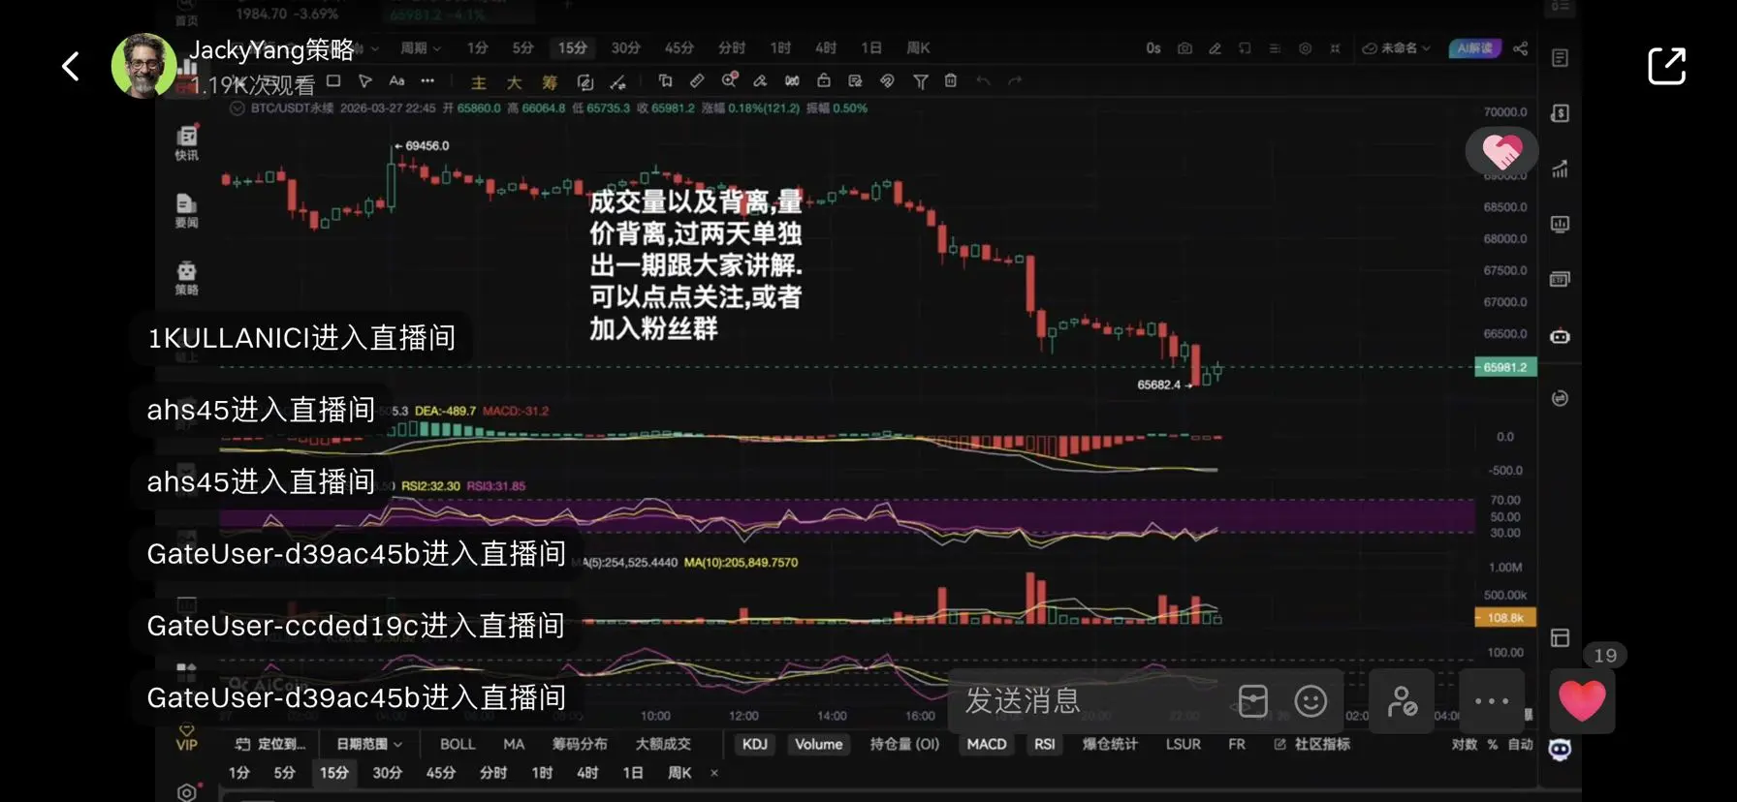The width and height of the screenshot is (1737, 802).
Task: Select the ruler measure tool
Action: 697,81
